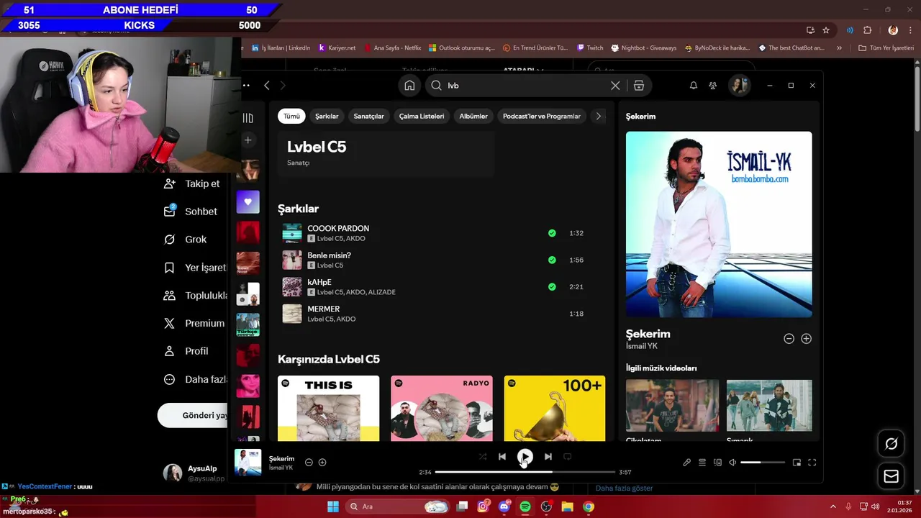Open Sohbet in the X sidebar
921x518 pixels.
point(191,212)
